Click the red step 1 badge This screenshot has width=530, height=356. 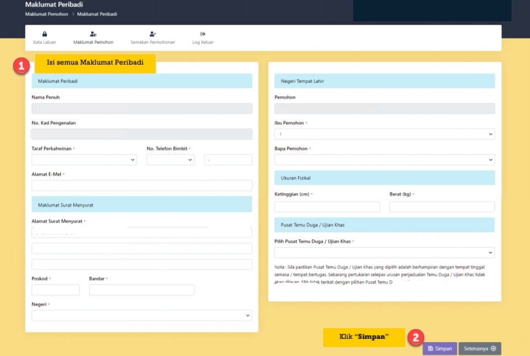tap(21, 66)
